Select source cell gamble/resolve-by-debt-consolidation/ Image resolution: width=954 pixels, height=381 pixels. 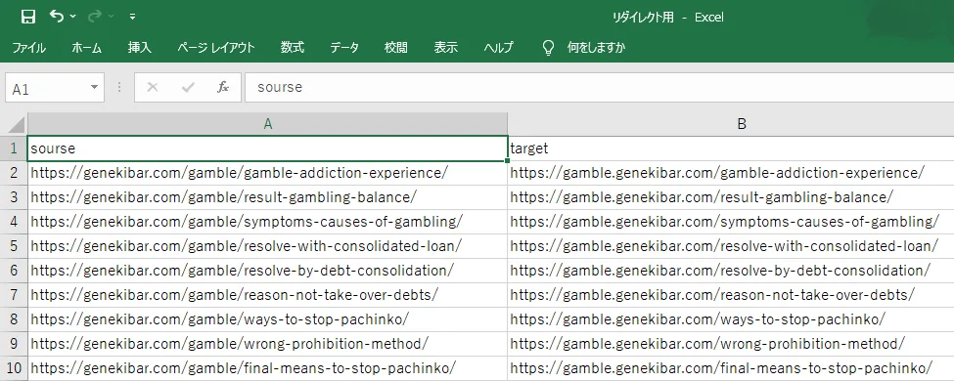[267, 271]
